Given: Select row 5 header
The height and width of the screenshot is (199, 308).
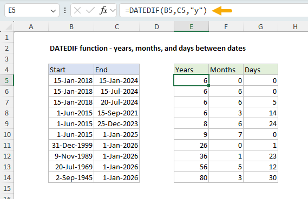Looking at the screenshot, I should pos(7,80).
